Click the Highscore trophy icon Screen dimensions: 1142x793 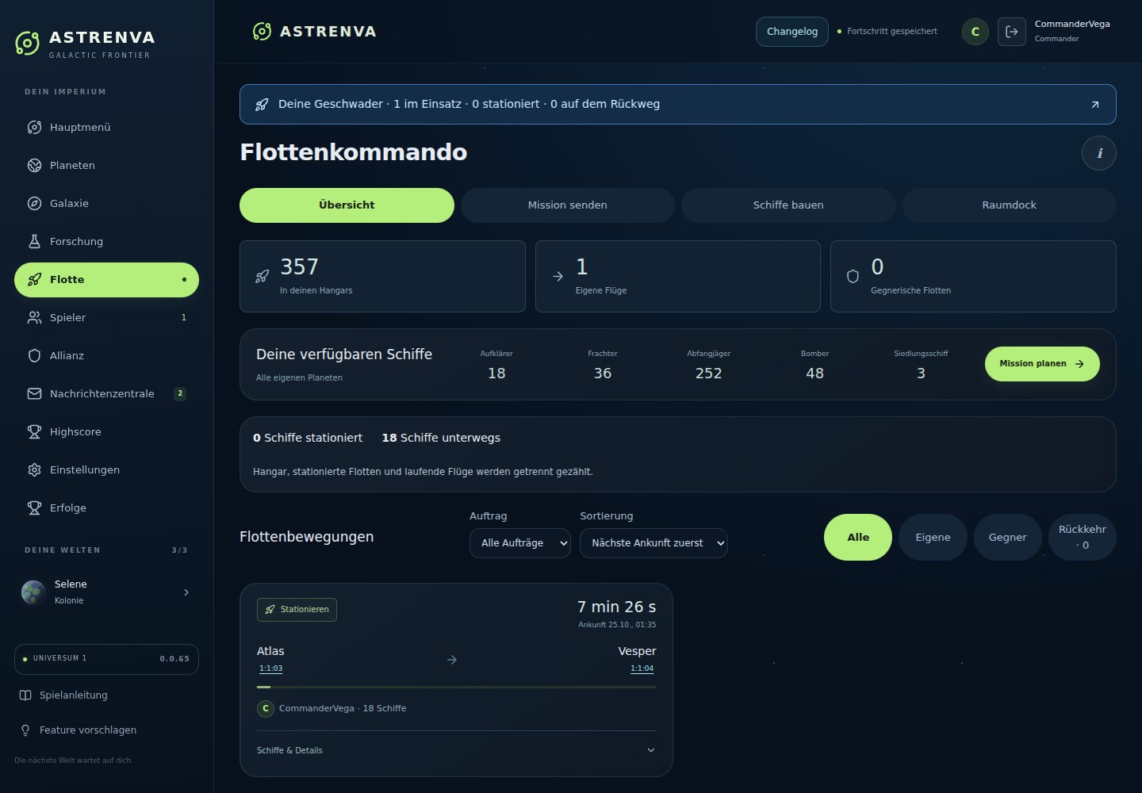(x=34, y=431)
